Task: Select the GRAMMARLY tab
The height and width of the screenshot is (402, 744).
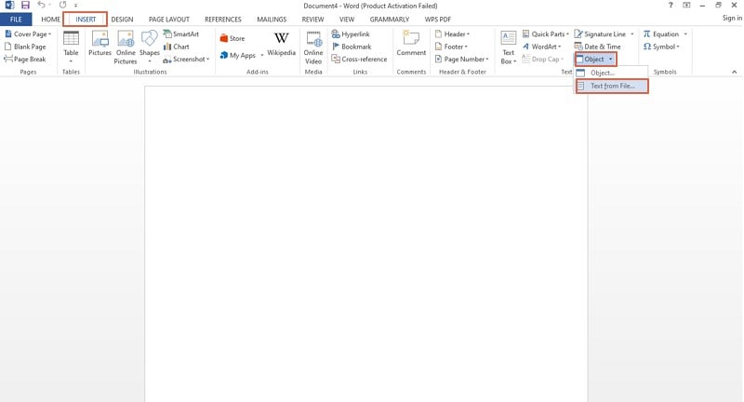Action: point(389,20)
